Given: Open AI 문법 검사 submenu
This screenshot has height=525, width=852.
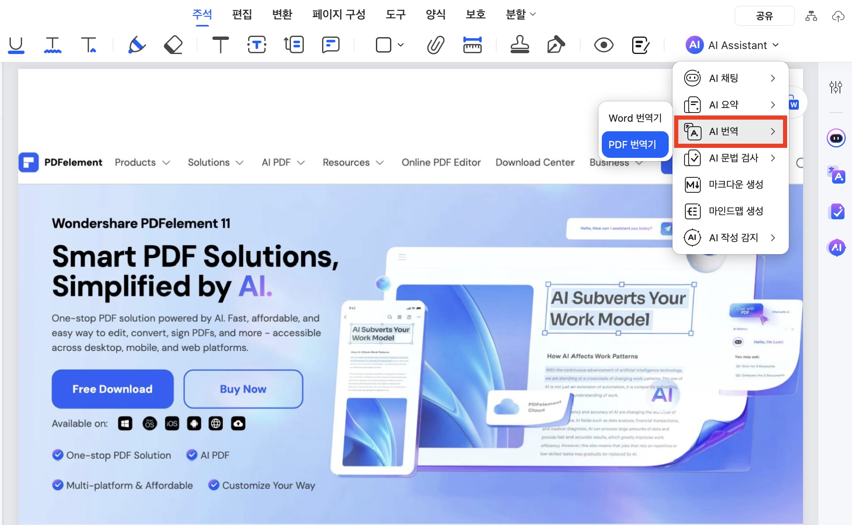Looking at the screenshot, I should (x=730, y=158).
